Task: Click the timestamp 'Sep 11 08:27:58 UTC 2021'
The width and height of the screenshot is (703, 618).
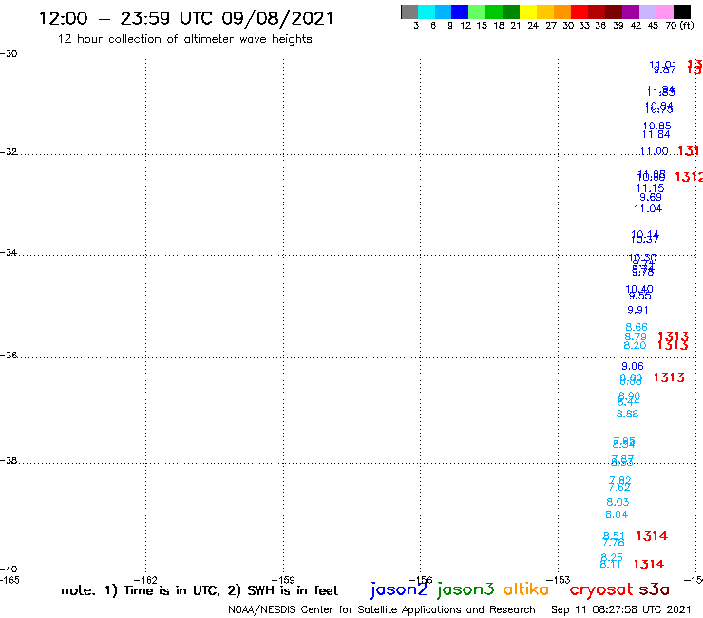Action: click(621, 610)
